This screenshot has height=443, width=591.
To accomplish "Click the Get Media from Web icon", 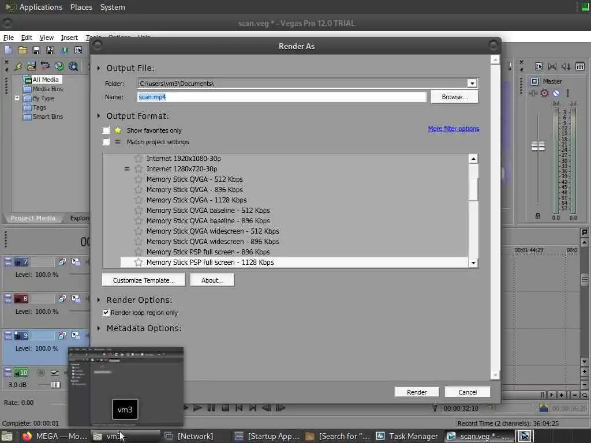I will [73, 67].
